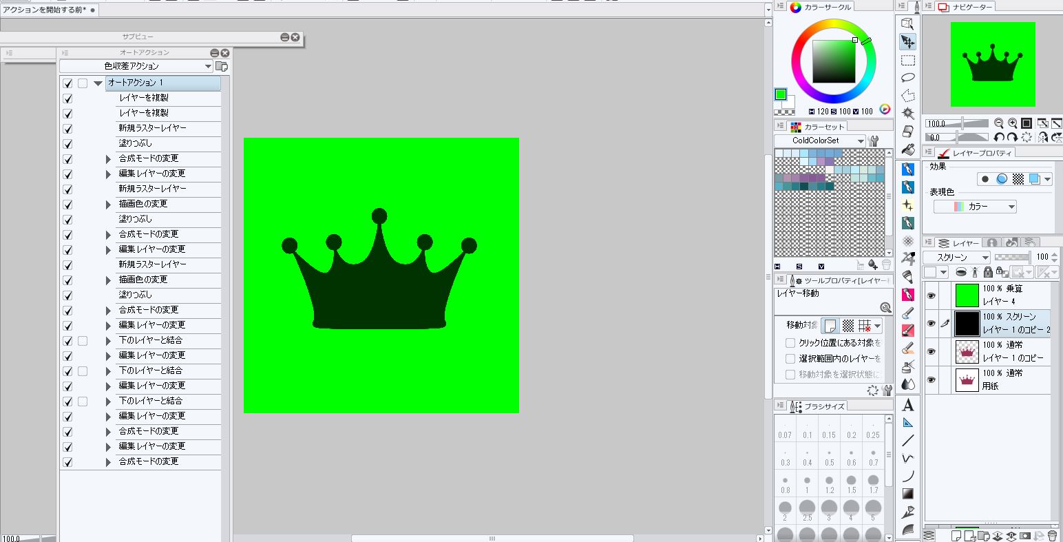
Task: Select the レイヤーを複製 action entry
Action: point(143,98)
